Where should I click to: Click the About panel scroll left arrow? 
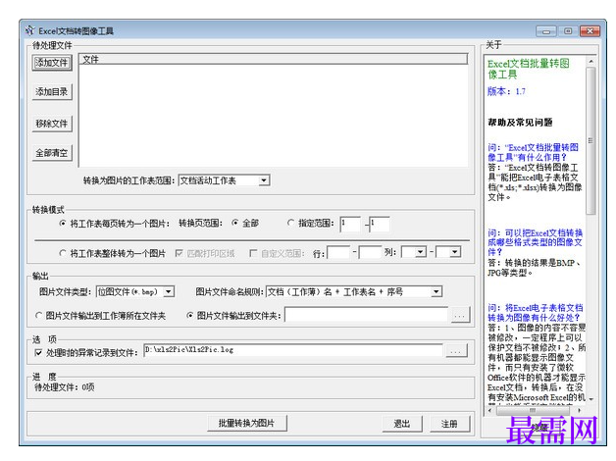(x=489, y=410)
